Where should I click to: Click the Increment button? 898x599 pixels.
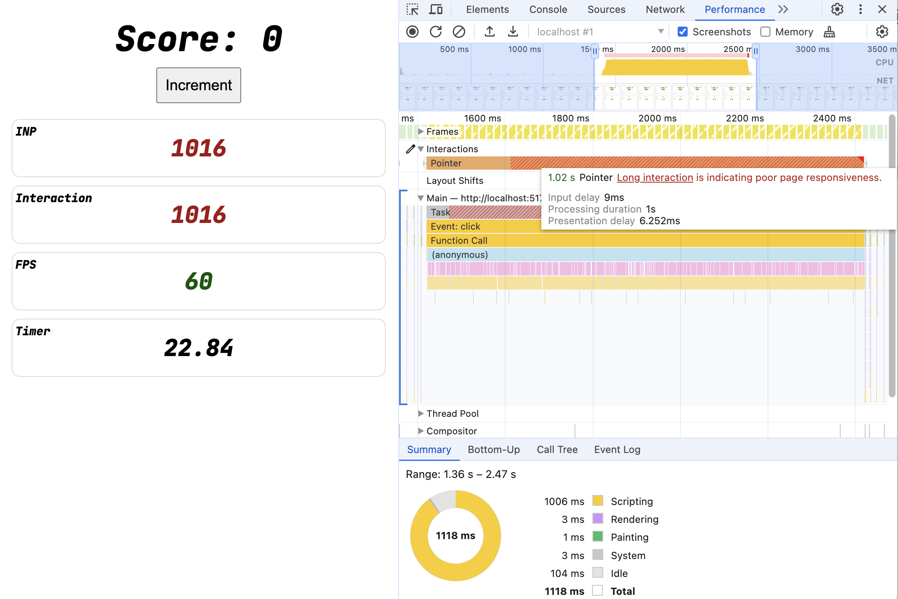pyautogui.click(x=198, y=85)
